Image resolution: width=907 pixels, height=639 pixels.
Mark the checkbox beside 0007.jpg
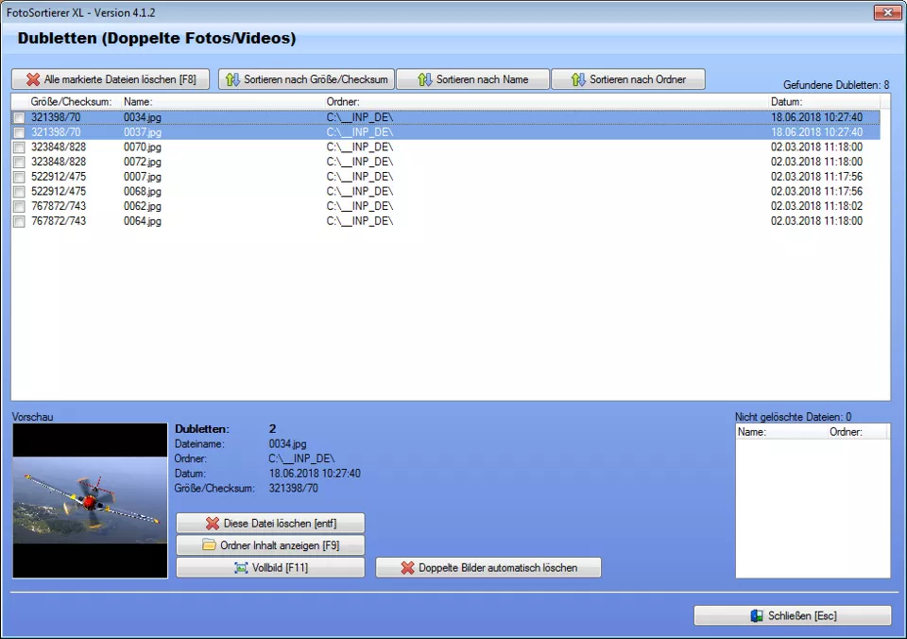tap(19, 177)
